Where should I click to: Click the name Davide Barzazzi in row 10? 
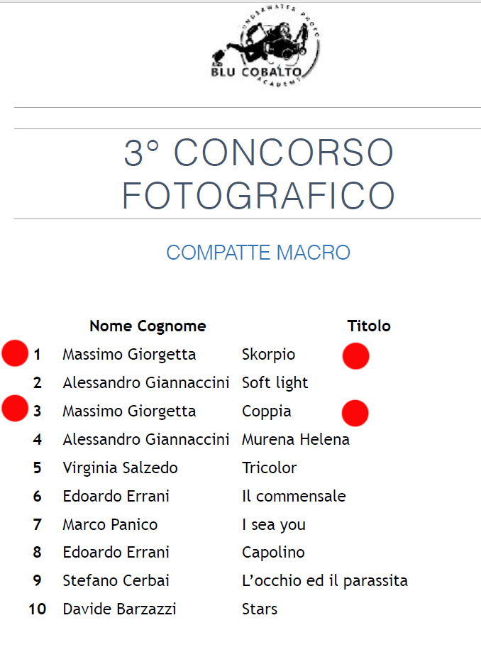[119, 609]
